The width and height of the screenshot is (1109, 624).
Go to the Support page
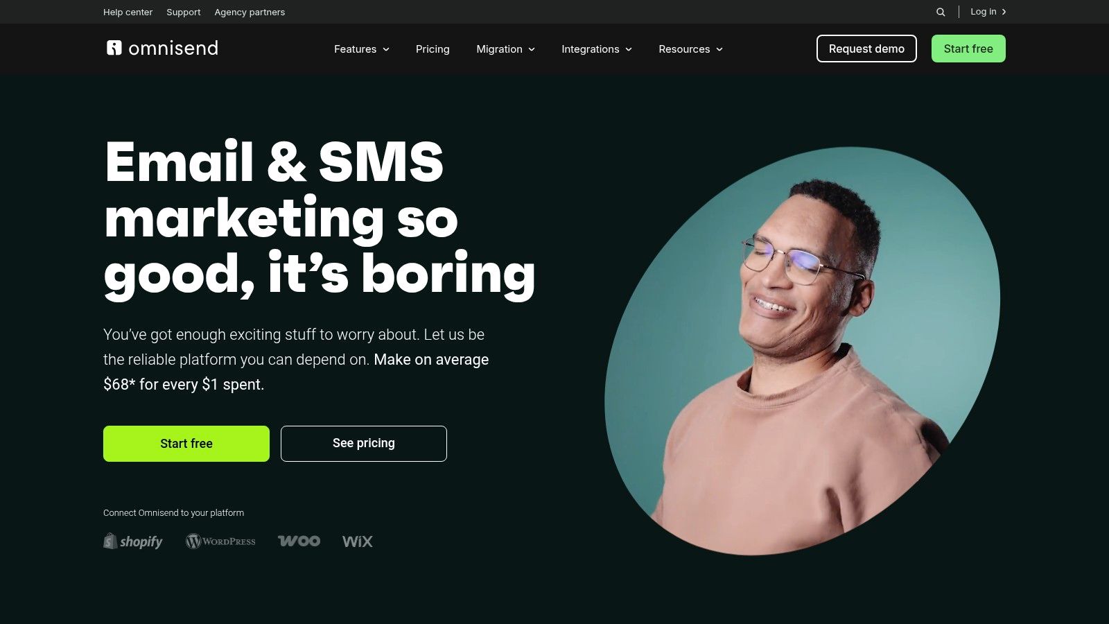(184, 12)
